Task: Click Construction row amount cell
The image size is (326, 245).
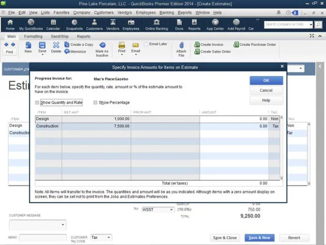Action: pos(234,126)
